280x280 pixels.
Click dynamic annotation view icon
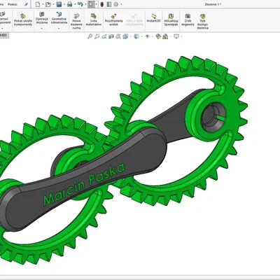tap(118, 36)
